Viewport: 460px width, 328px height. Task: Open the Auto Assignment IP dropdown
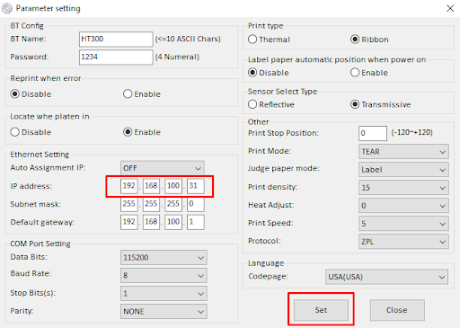163,168
